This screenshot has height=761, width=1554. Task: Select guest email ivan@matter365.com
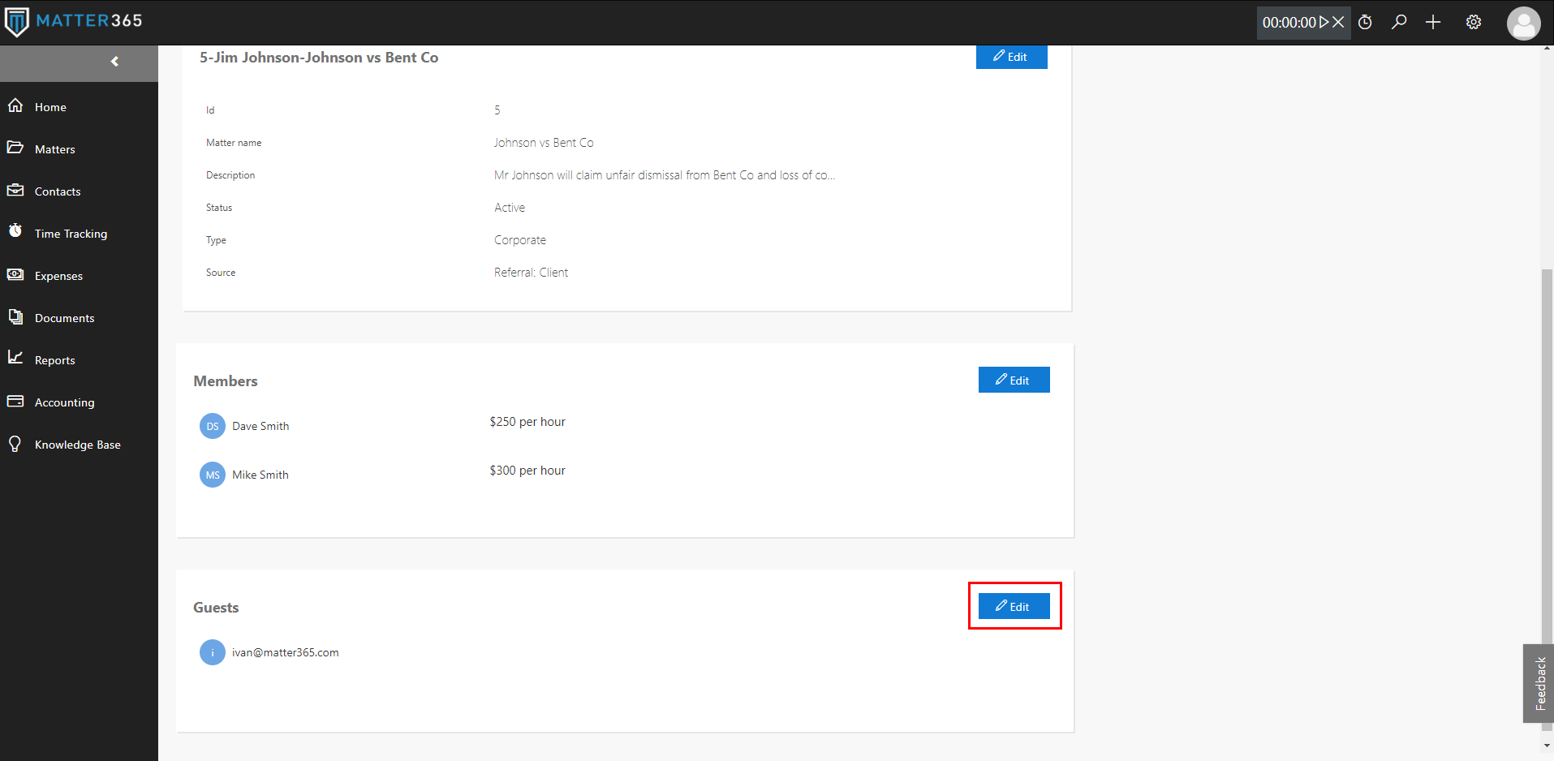[x=286, y=652]
